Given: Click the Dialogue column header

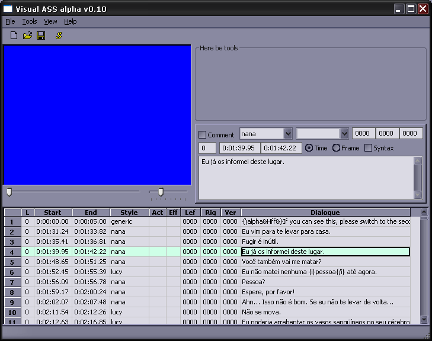Looking at the screenshot, I should [x=325, y=213].
